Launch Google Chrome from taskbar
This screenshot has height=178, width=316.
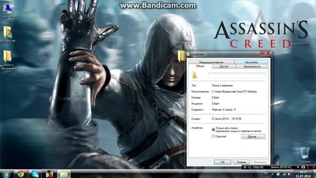pos(20,174)
